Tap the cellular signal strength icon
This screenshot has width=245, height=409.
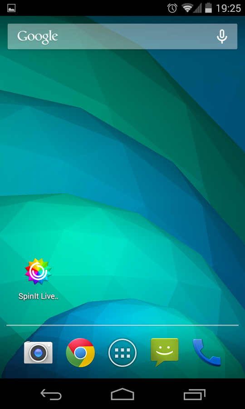(x=198, y=8)
